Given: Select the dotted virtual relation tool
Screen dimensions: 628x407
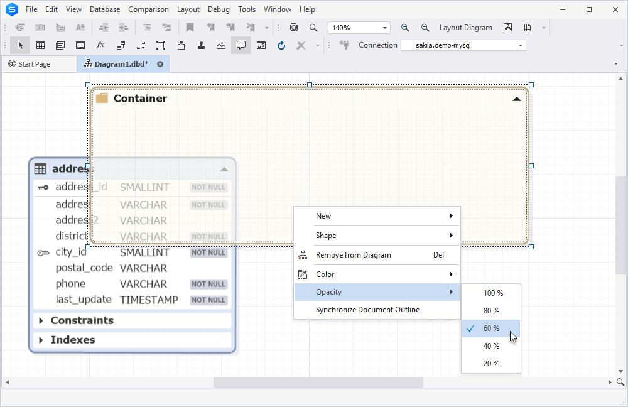Looking at the screenshot, I should click(x=141, y=45).
